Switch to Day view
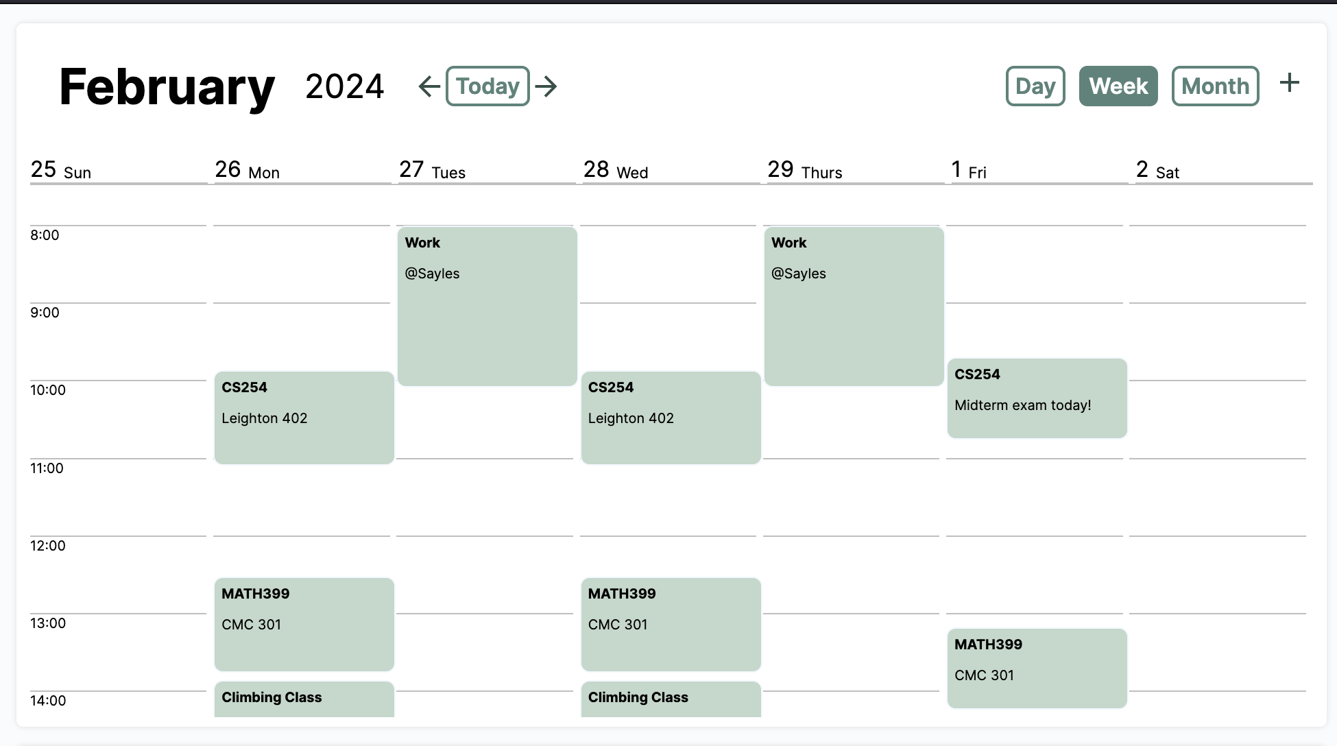Screen dimensions: 1337x746 [1035, 86]
